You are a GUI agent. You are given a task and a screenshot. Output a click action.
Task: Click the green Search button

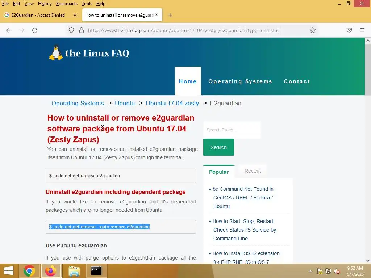218,147
